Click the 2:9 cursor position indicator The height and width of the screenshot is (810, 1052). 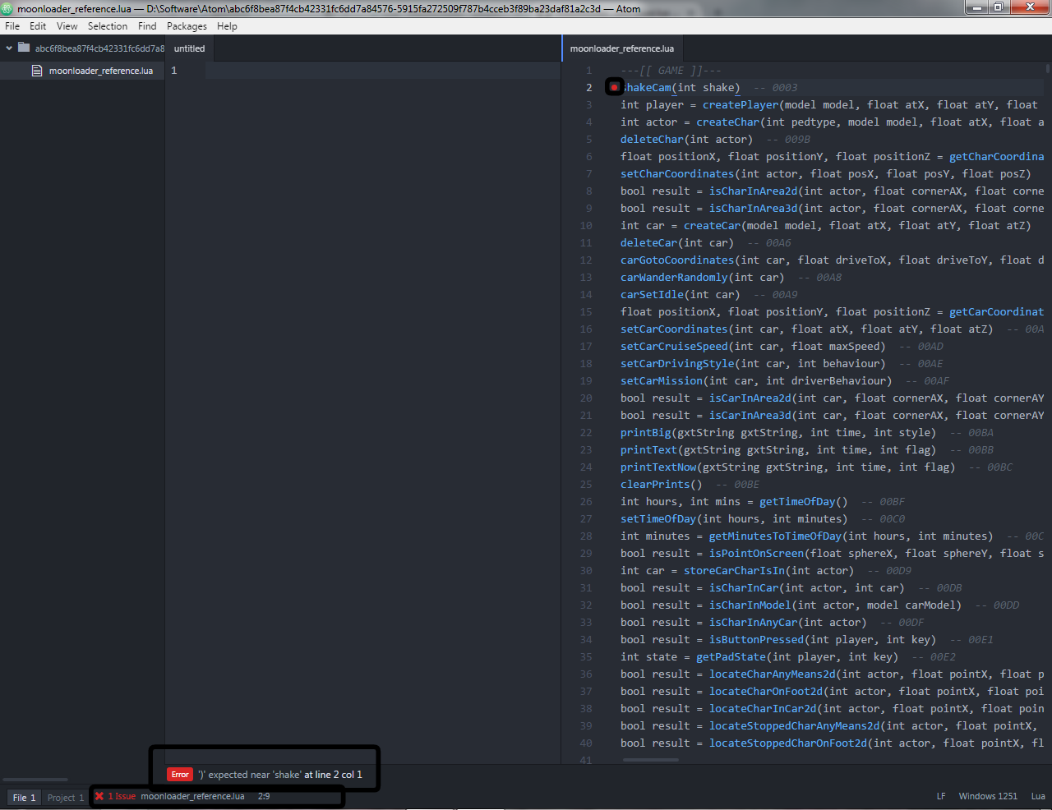[264, 796]
